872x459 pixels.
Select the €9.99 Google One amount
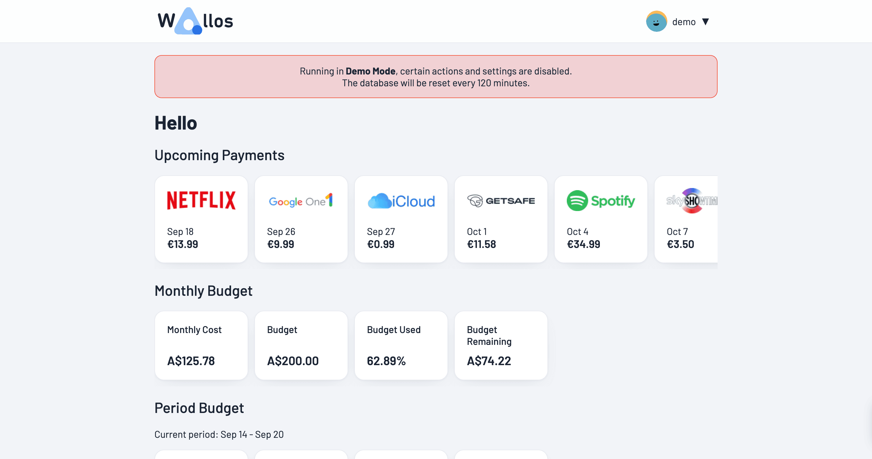click(281, 244)
